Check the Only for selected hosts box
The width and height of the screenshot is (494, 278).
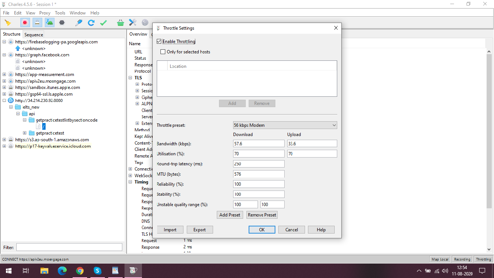pos(163,52)
